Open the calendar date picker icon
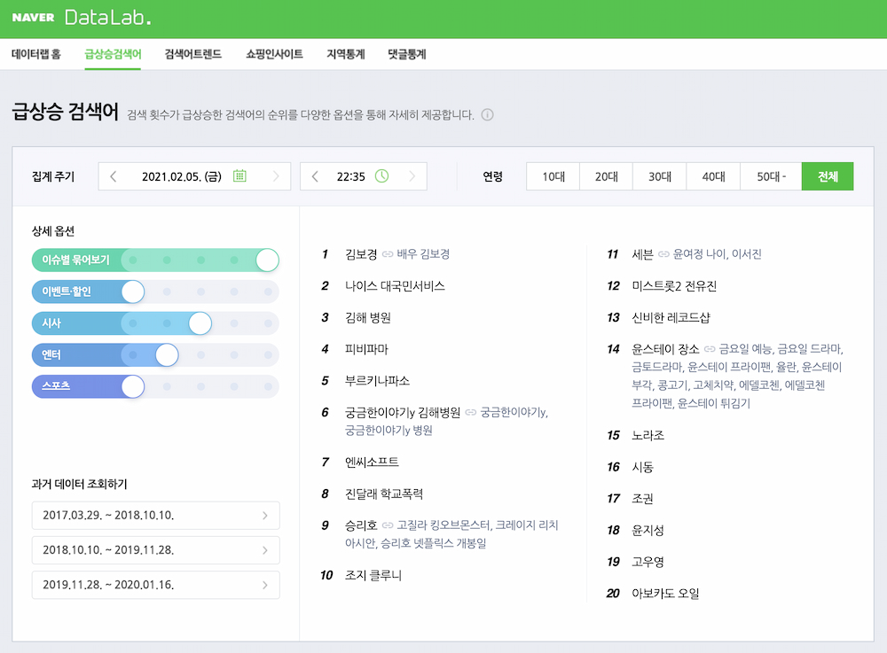The image size is (887, 653). coord(239,176)
